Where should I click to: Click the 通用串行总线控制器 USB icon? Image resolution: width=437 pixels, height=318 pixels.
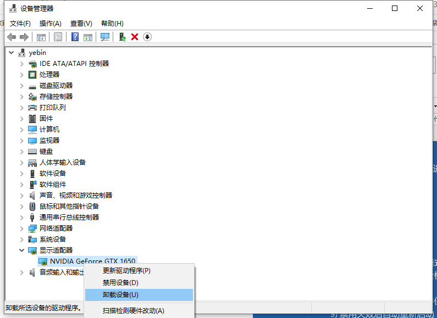(x=32, y=217)
